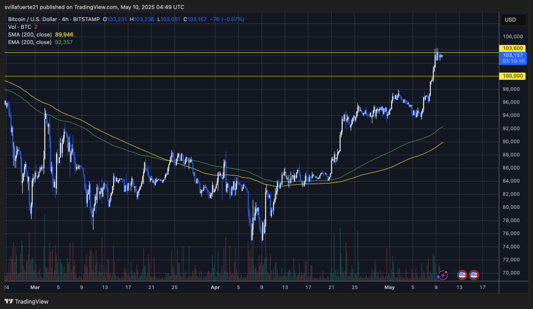Click the first US flag economic event
533x309 pixels.
click(462, 275)
